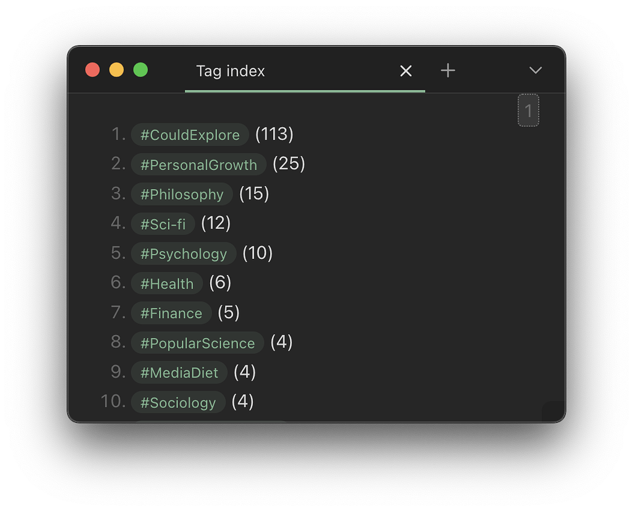Open the #CouldExplore tag

[190, 135]
